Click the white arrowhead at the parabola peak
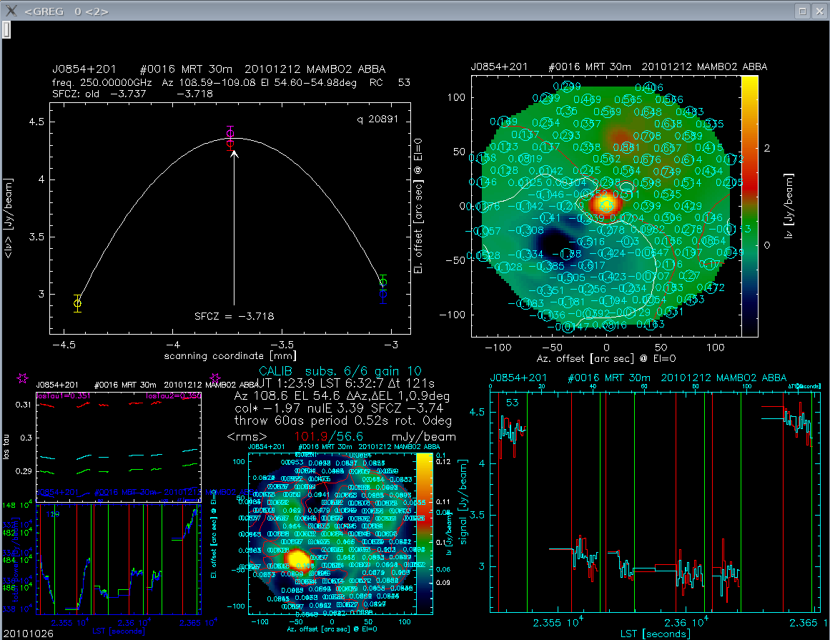 pos(234,152)
